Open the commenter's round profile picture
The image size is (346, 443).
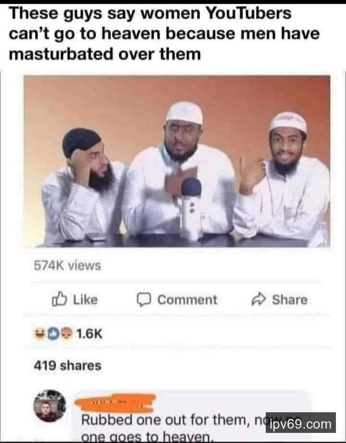50,406
